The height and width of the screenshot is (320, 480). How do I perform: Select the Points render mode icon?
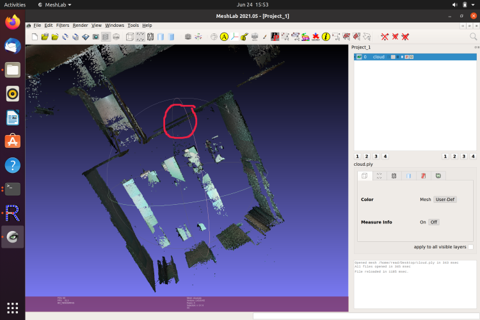[140, 37]
